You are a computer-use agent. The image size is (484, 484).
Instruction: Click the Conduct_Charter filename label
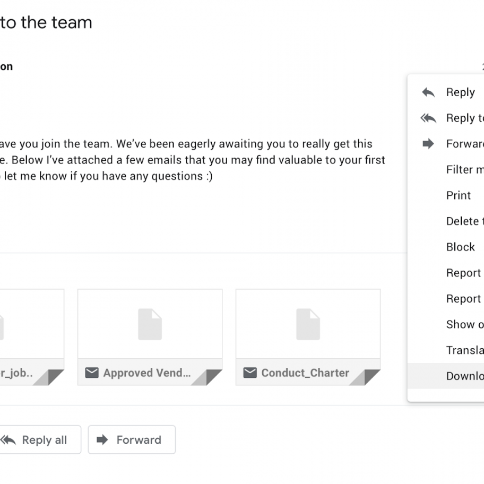(305, 373)
